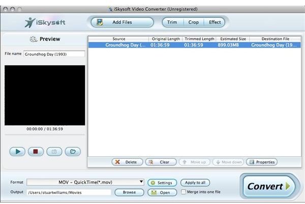Click the iSkysoft logo
This screenshot has height=204, width=305.
point(45,22)
